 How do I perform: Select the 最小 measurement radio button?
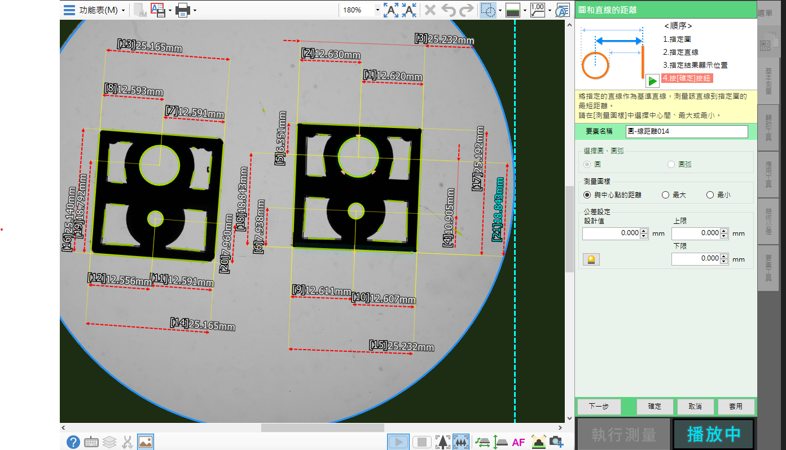[710, 195]
